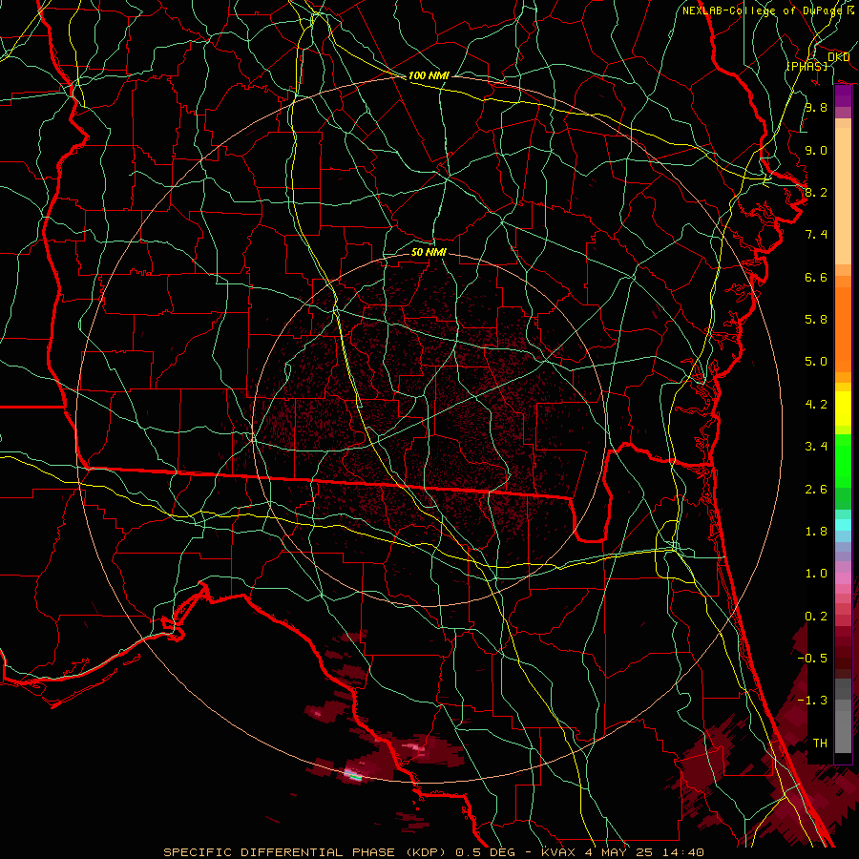Click the 1.8 value on the scale

[816, 532]
